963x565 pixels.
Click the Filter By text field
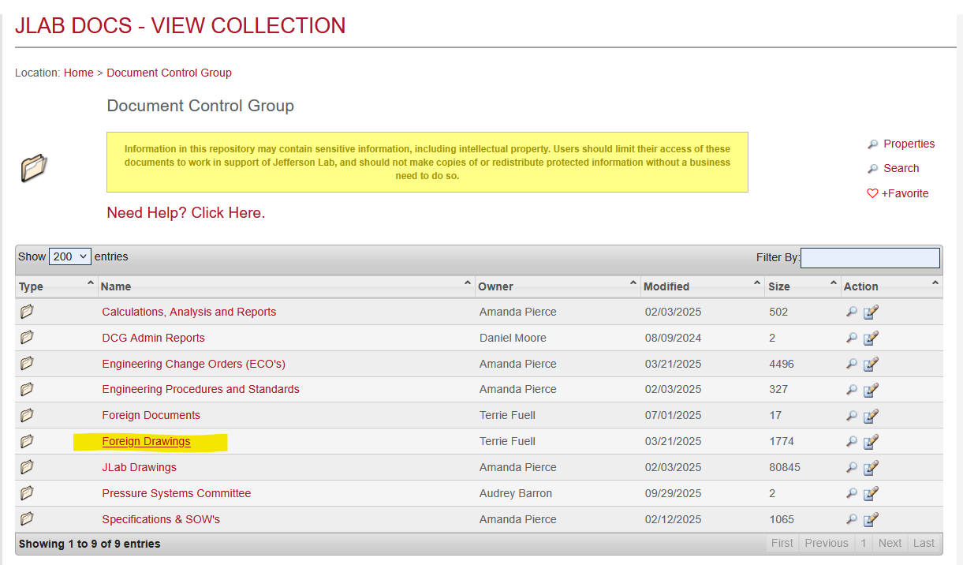click(870, 258)
